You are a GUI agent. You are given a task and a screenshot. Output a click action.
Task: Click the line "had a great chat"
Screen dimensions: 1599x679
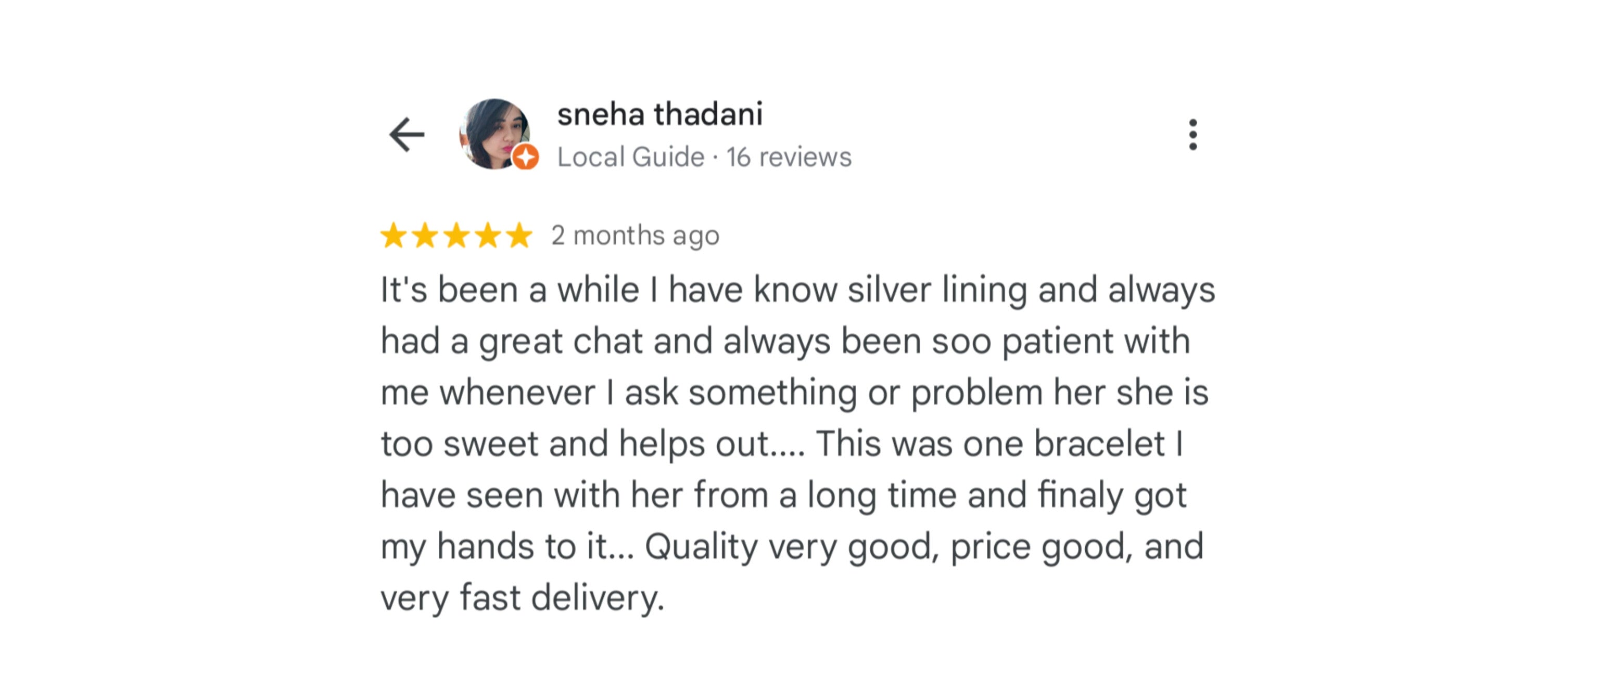pyautogui.click(x=785, y=341)
